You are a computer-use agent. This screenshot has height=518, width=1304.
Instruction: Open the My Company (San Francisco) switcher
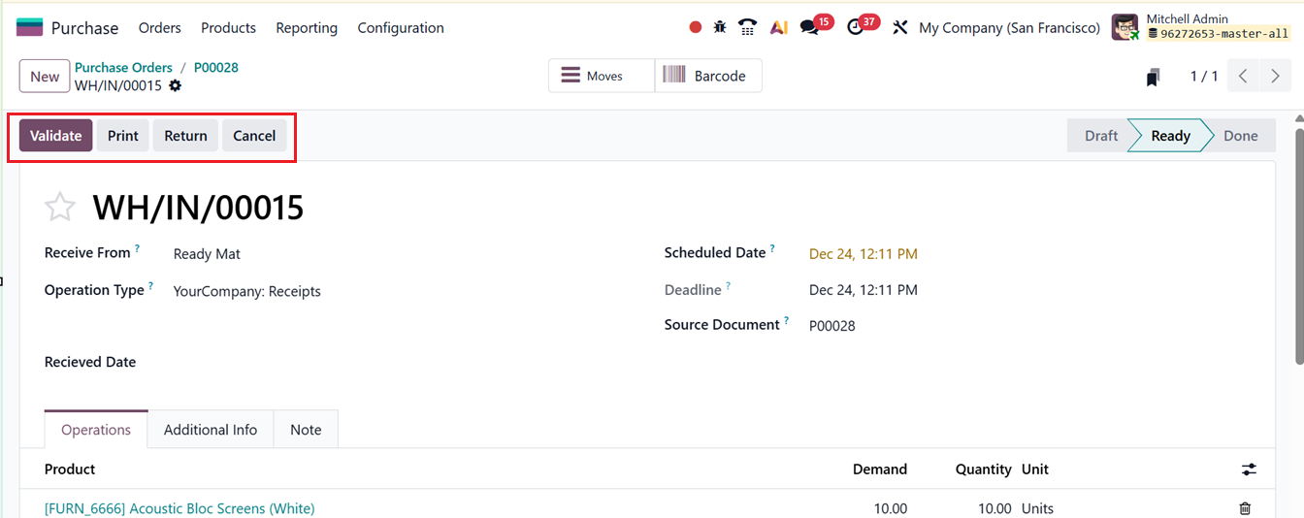click(1009, 28)
